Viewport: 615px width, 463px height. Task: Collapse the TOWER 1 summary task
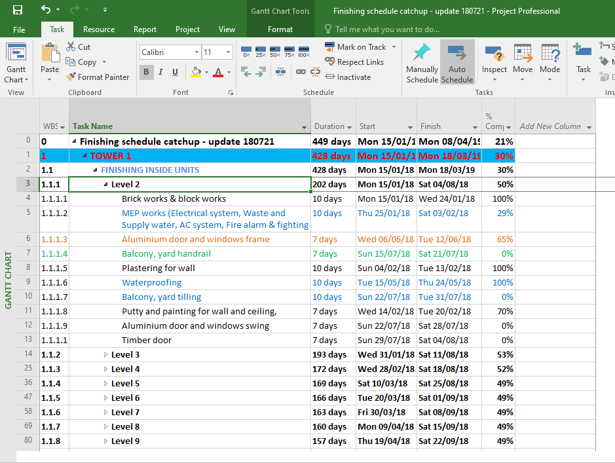pos(84,156)
